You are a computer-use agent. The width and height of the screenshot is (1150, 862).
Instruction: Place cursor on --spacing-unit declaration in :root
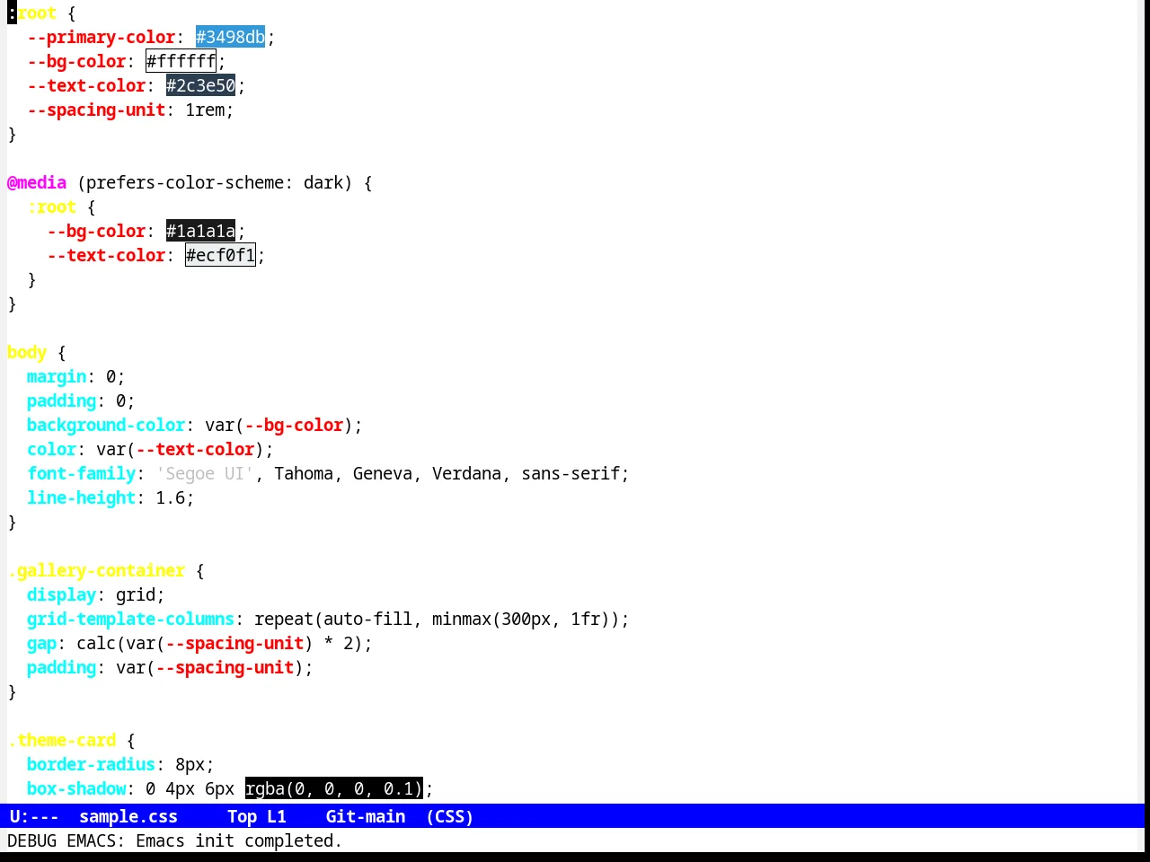(96, 110)
